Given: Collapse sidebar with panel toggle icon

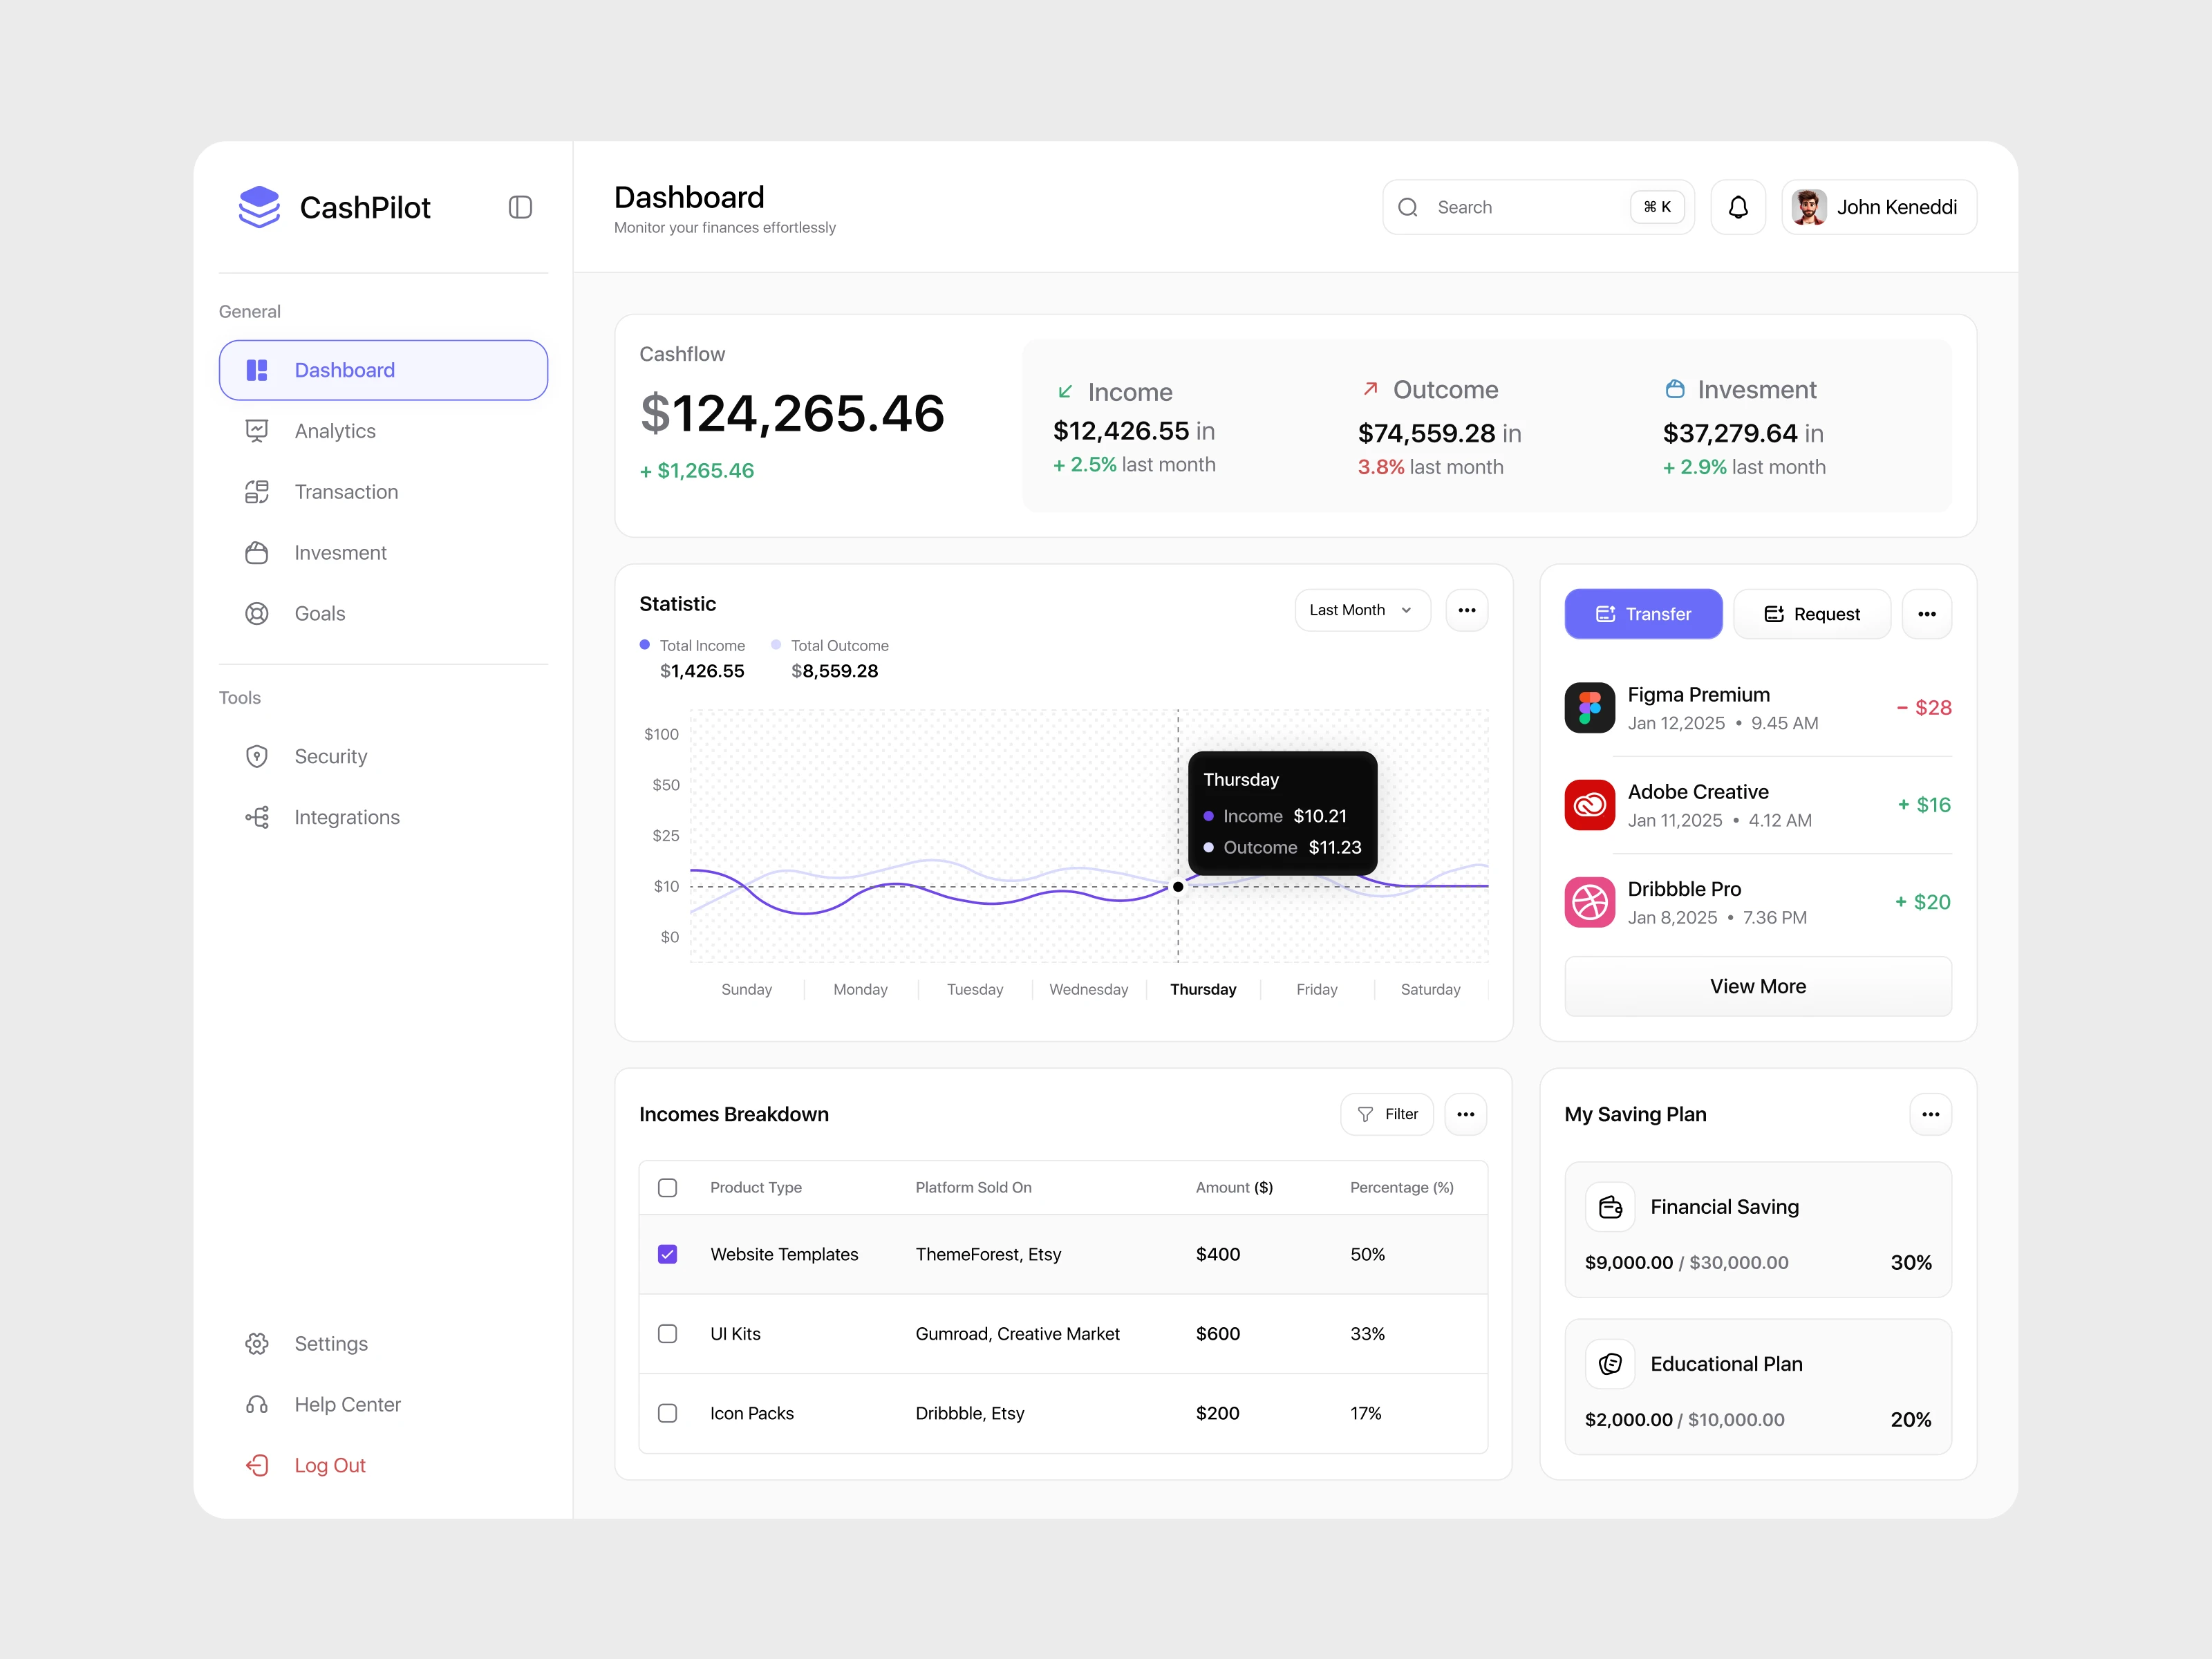Looking at the screenshot, I should coord(520,207).
